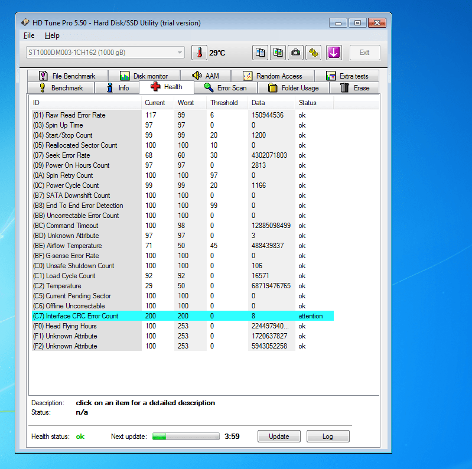472x469 pixels.
Task: Click the green health status 'ok' text
Action: pos(80,436)
